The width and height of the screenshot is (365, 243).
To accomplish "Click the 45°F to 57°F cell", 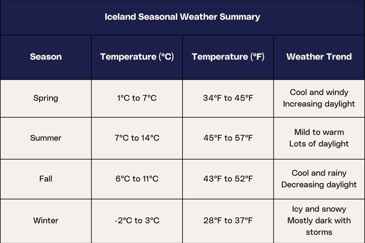I will (x=228, y=138).
